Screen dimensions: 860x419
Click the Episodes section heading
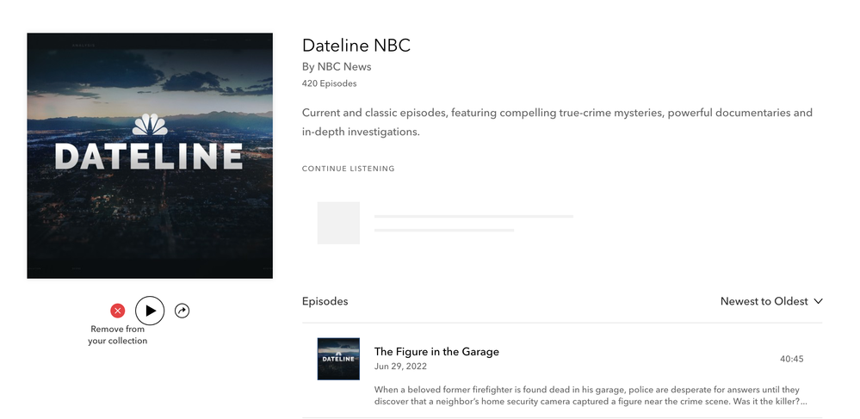(x=325, y=301)
